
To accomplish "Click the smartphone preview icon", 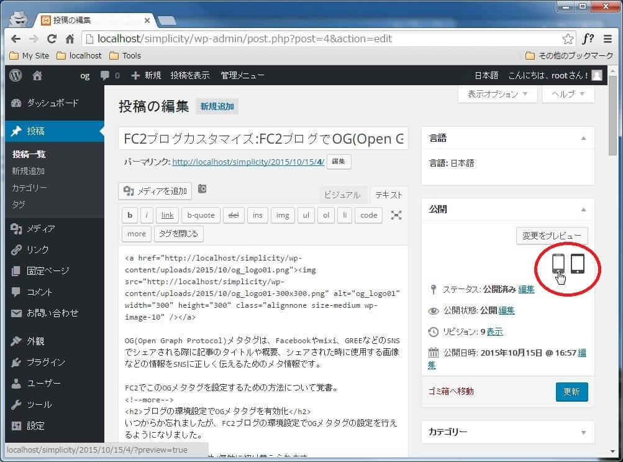I will pyautogui.click(x=558, y=264).
